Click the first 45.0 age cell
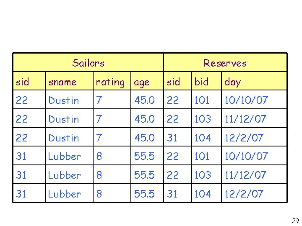 tap(145, 100)
